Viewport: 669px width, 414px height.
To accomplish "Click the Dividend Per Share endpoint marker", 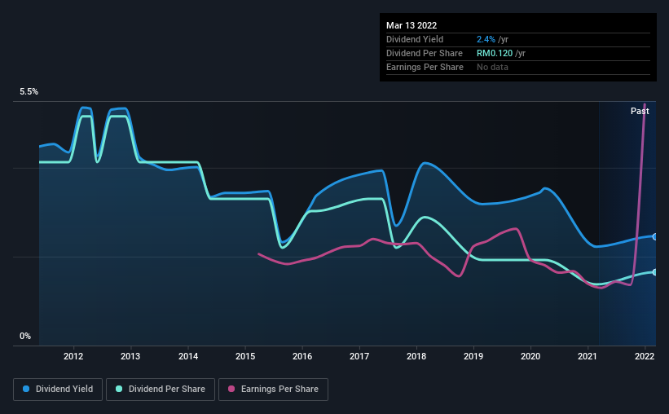I will (x=654, y=272).
